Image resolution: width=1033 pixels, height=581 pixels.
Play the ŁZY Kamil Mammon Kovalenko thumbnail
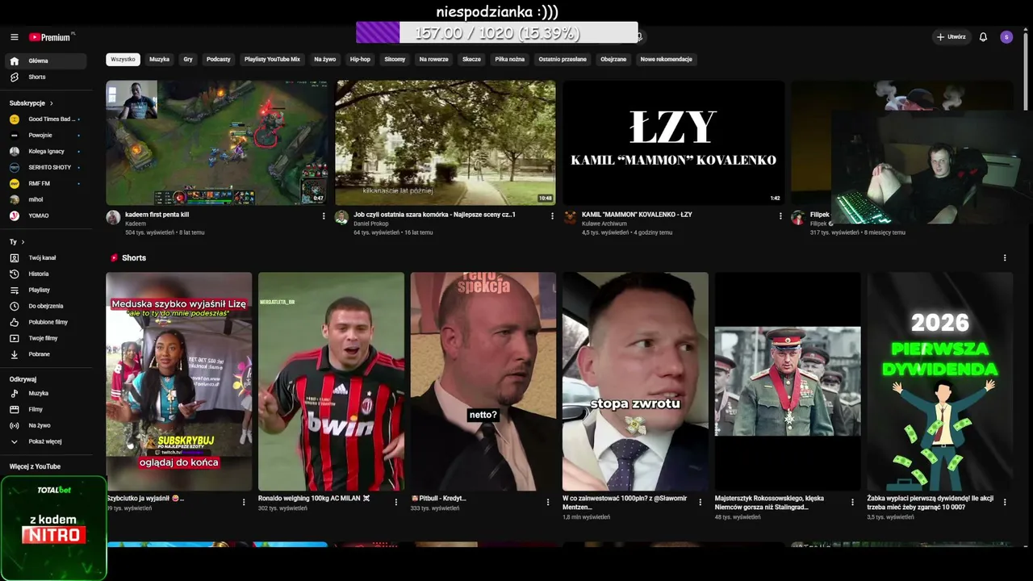[x=674, y=143]
